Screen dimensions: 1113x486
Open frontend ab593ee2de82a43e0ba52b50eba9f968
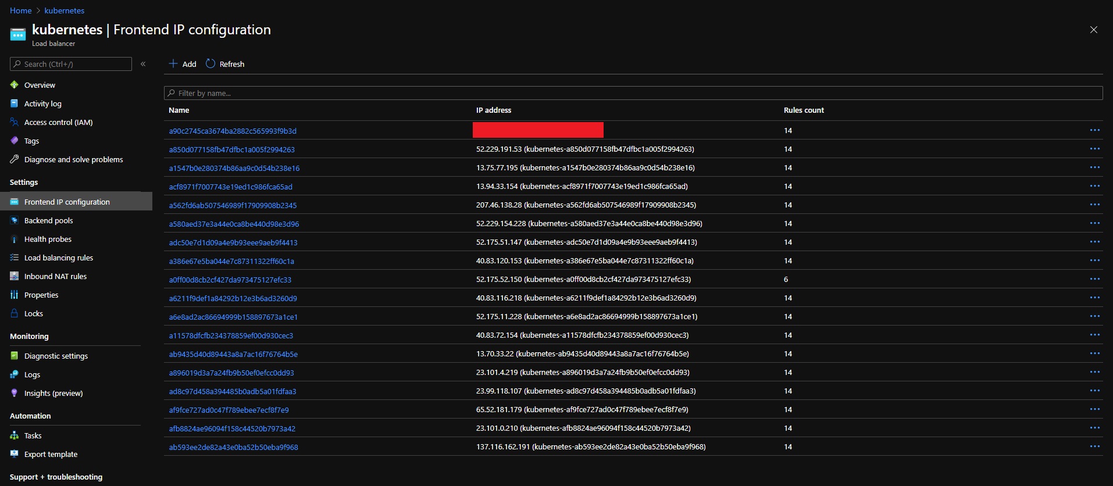[x=233, y=447]
